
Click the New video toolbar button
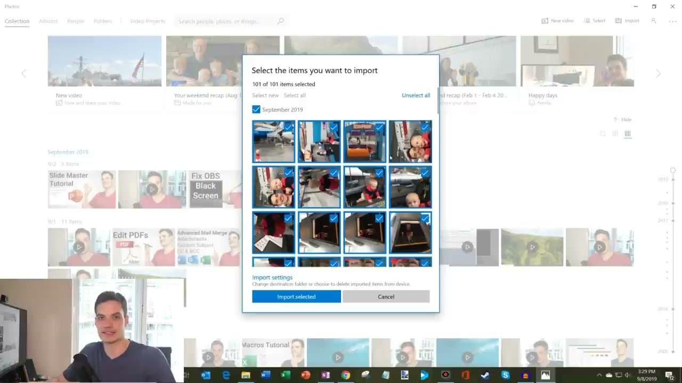[x=557, y=21]
